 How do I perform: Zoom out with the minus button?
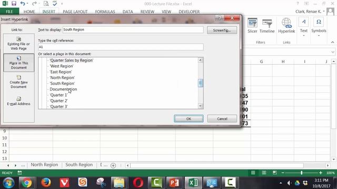pos(283,173)
